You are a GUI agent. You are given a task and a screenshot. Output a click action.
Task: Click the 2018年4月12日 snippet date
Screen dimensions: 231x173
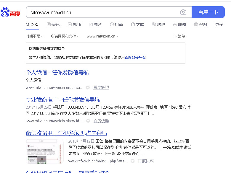(81, 141)
